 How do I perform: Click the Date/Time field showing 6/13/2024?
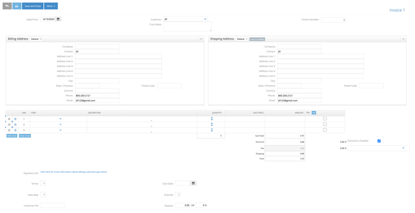(x=48, y=19)
